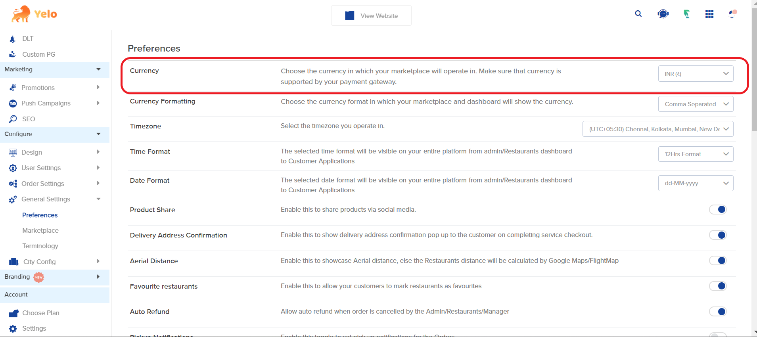The width and height of the screenshot is (757, 337).
Task: Open the Currency INR dropdown
Action: click(696, 74)
